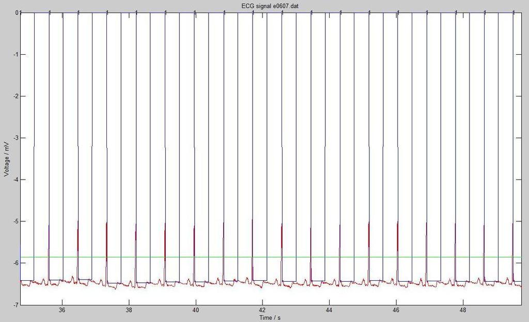Image resolution: width=529 pixels, height=322 pixels.
Task: Click y-axis tick label -3
Action: pos(15,138)
